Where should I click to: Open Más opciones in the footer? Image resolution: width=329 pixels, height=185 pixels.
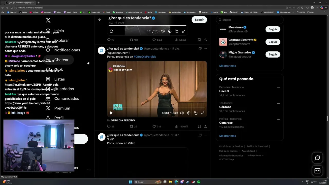coord(255,155)
